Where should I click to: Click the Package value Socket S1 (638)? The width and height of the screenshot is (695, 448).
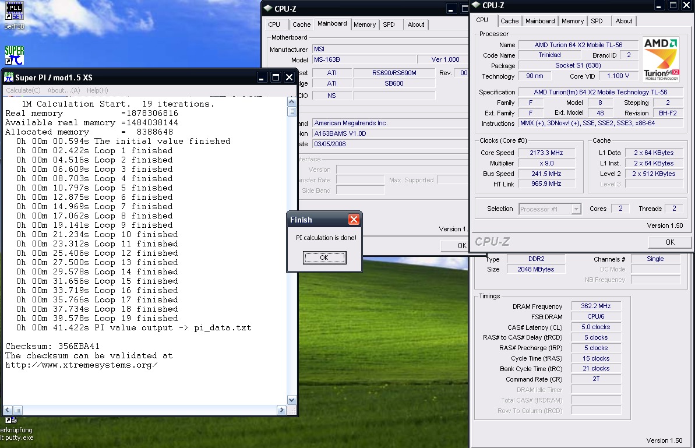point(578,65)
